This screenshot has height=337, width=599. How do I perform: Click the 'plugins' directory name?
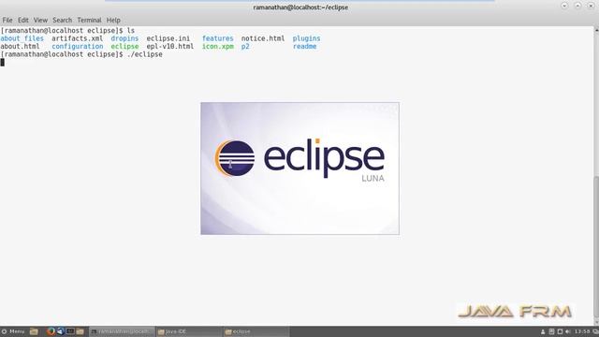pyautogui.click(x=306, y=38)
